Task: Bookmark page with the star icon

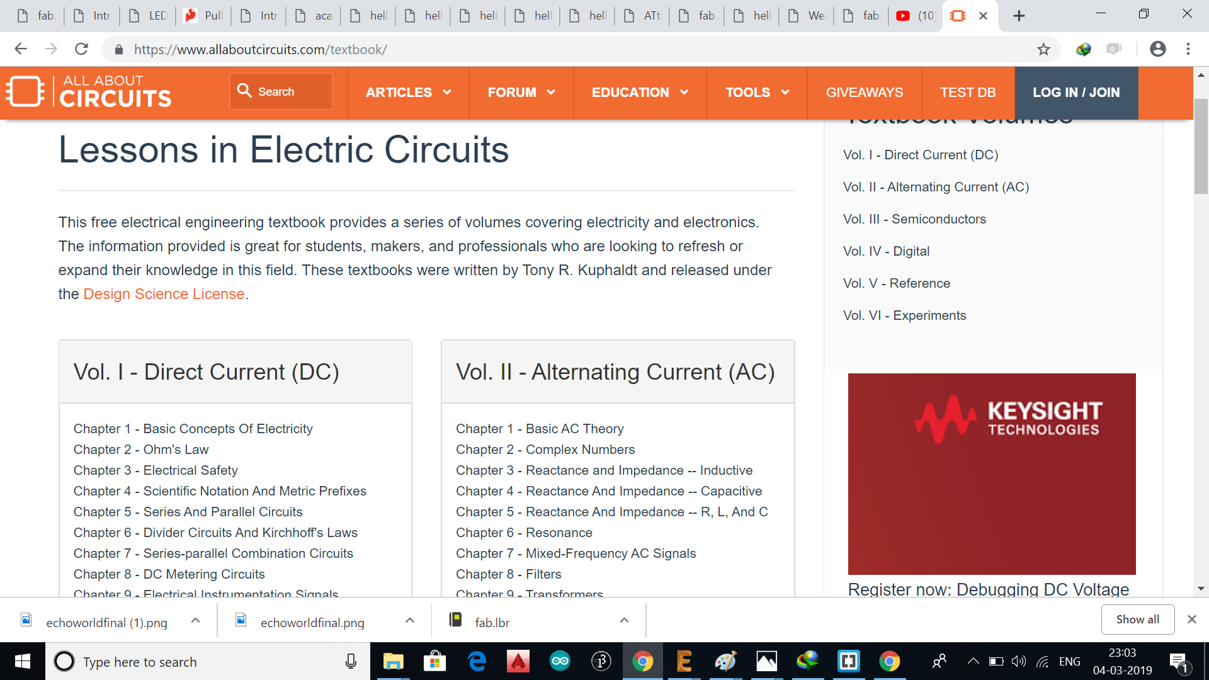Action: click(1043, 49)
